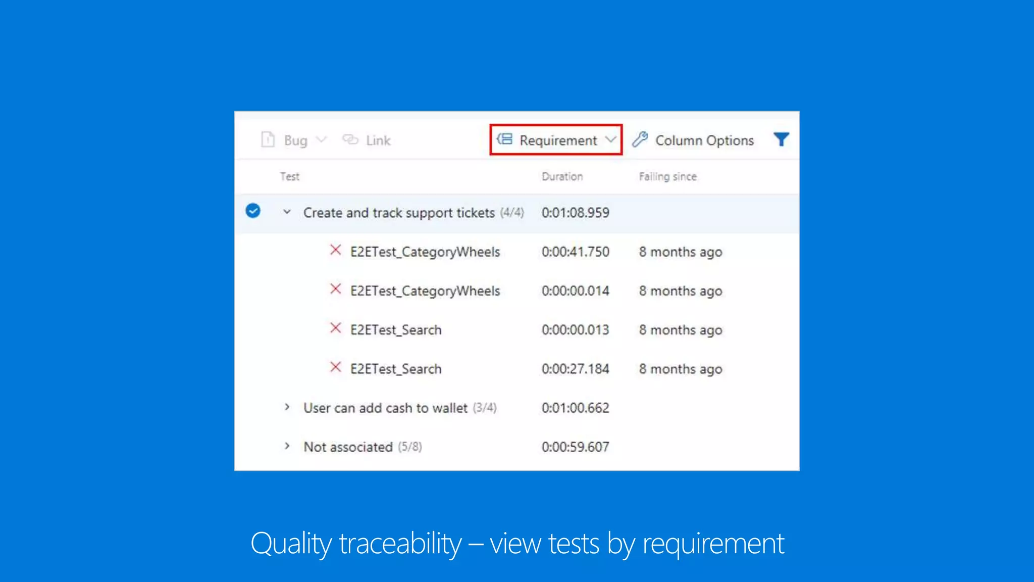Open the Bug dropdown arrow
The image size is (1034, 582).
coord(321,139)
